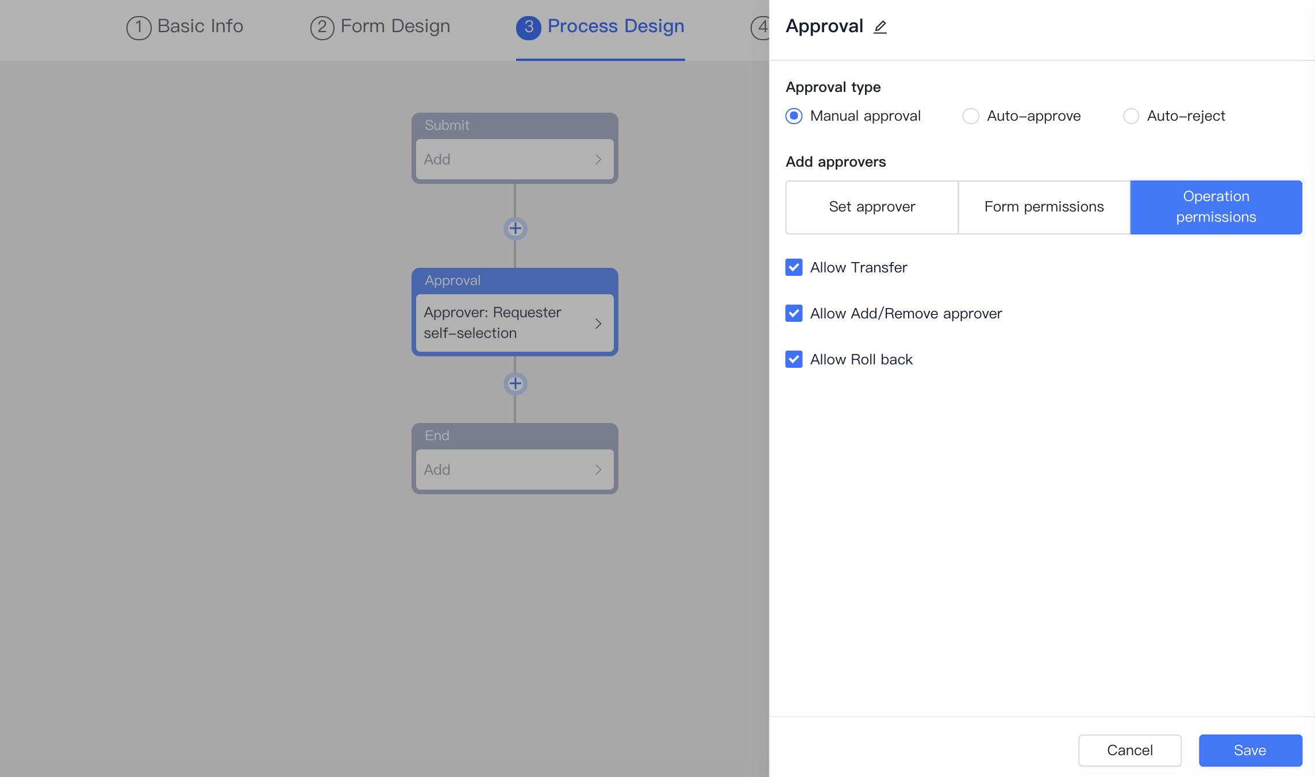
Task: Click the Manual approval radio indicator
Action: point(794,116)
